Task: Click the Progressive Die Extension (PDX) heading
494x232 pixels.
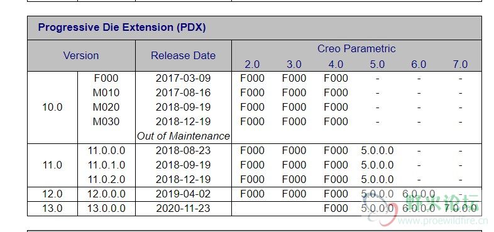Action: [x=122, y=28]
